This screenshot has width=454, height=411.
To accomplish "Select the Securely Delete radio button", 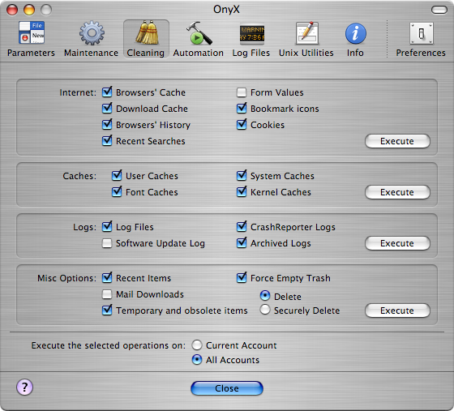I will click(x=265, y=310).
